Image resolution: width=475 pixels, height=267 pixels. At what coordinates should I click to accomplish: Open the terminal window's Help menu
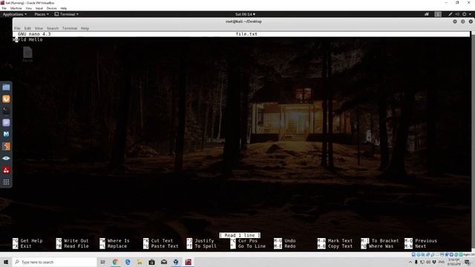point(85,28)
